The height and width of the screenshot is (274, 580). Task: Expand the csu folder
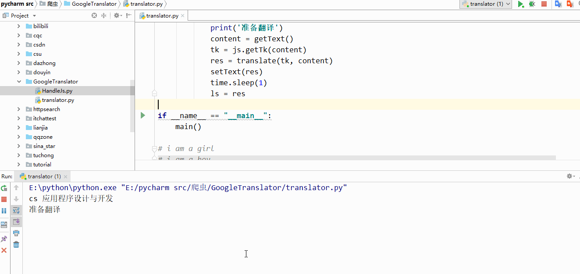pos(19,54)
